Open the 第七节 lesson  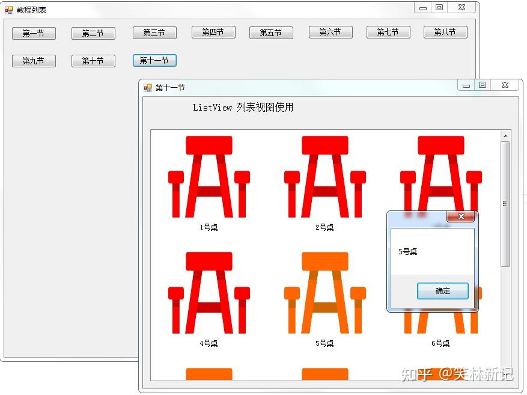[388, 32]
